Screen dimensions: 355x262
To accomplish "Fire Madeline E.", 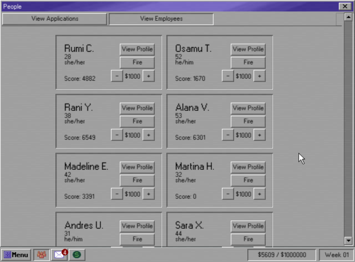I will click(137, 181).
